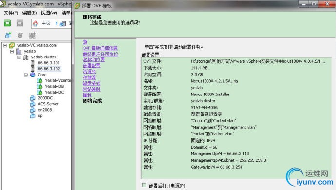336x190 pixels.
Task: Go to the 属性 step
Action: [87, 95]
